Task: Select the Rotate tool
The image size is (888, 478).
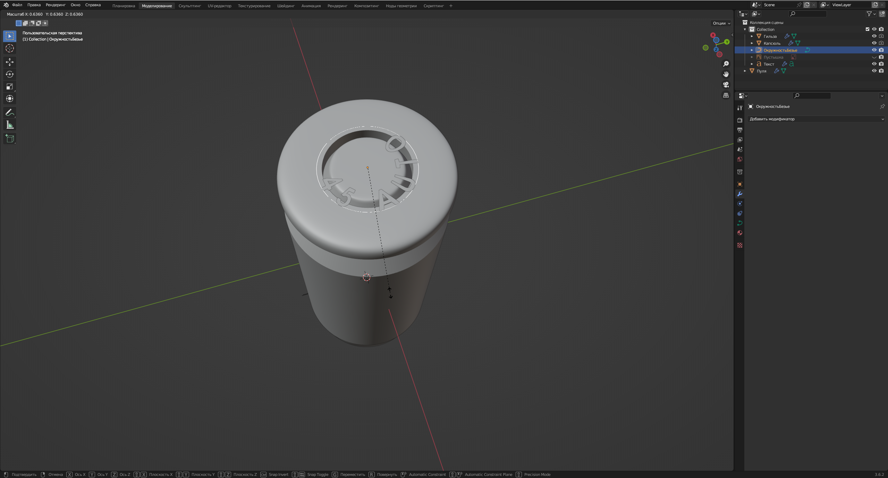Action: [x=10, y=74]
